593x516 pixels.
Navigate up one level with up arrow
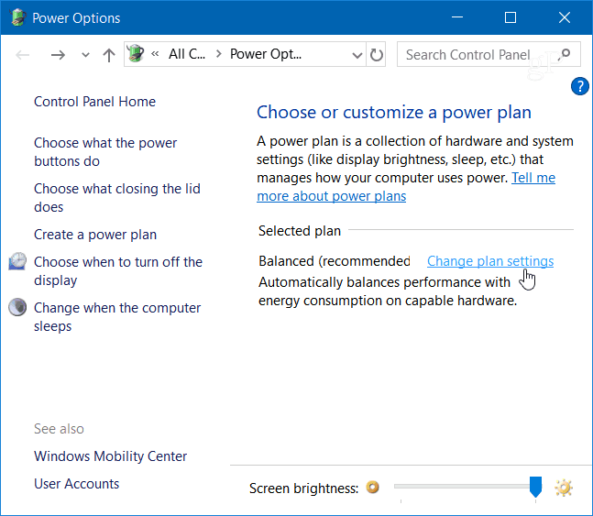pos(109,55)
